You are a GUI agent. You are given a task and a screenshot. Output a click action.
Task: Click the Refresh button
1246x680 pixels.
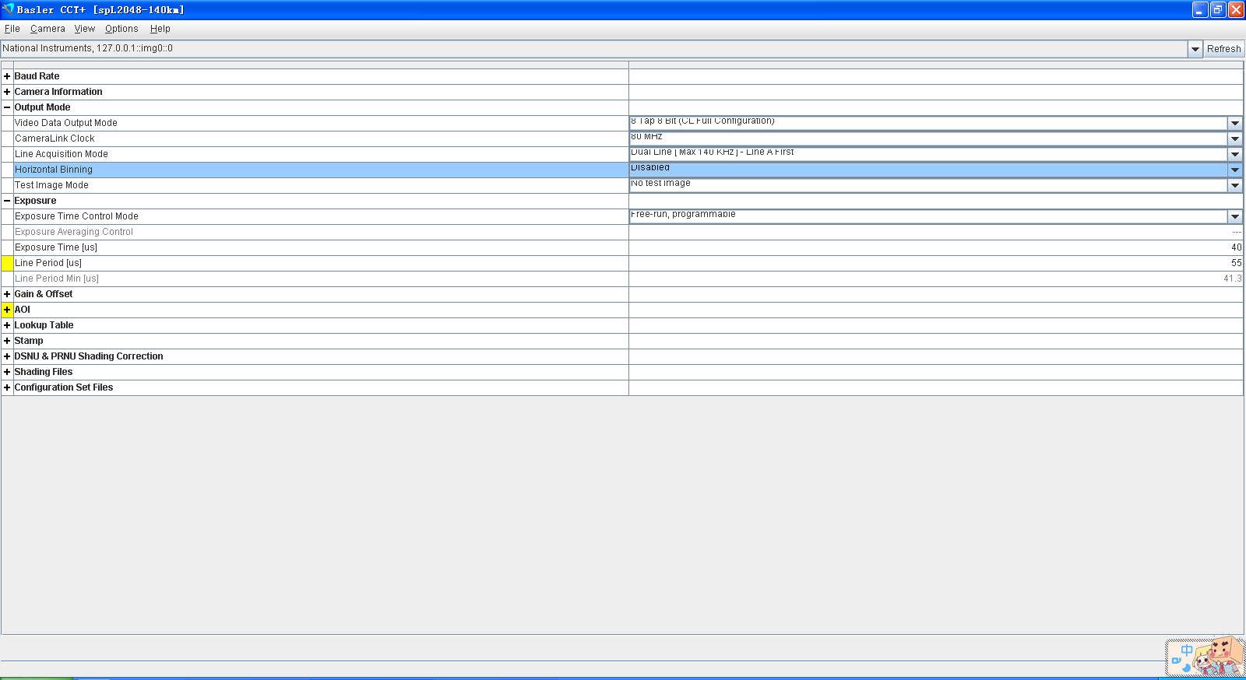pyautogui.click(x=1224, y=49)
